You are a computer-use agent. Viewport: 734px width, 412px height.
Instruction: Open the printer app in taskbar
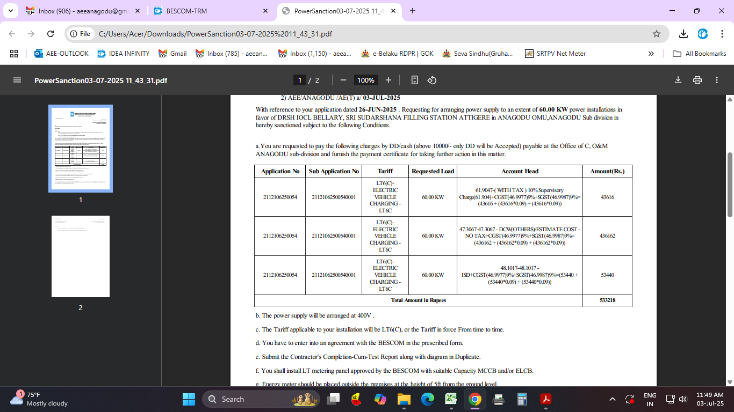coord(498,399)
